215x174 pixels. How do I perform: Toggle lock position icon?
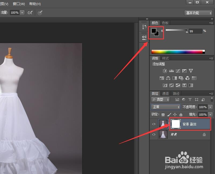pyautogui.click(x=175, y=114)
